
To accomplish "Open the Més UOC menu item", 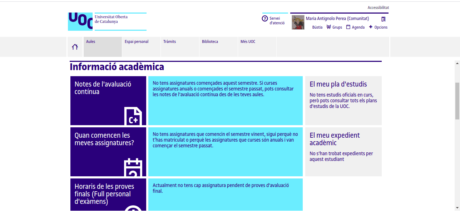I will pyautogui.click(x=248, y=41).
